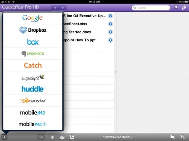Select SugarSync service entry
The width and height of the screenshot is (189, 141).
[33, 77]
